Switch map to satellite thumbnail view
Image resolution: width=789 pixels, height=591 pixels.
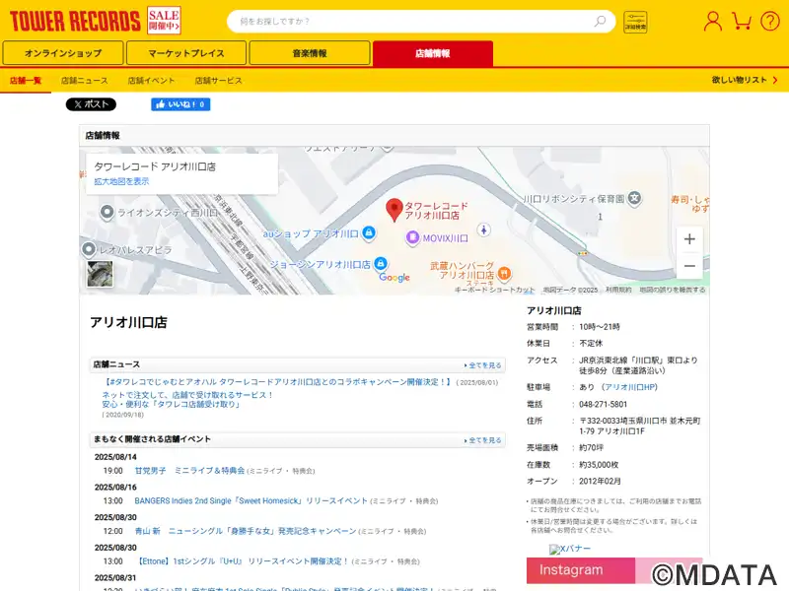pyautogui.click(x=100, y=274)
